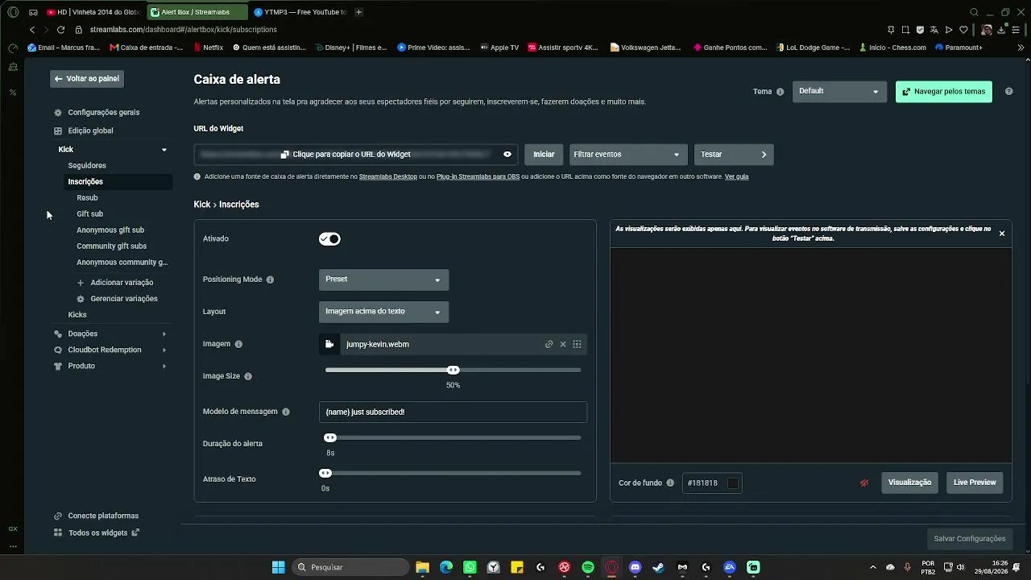1031x580 pixels.
Task: Open the Tema Default dropdown
Action: [x=839, y=92]
